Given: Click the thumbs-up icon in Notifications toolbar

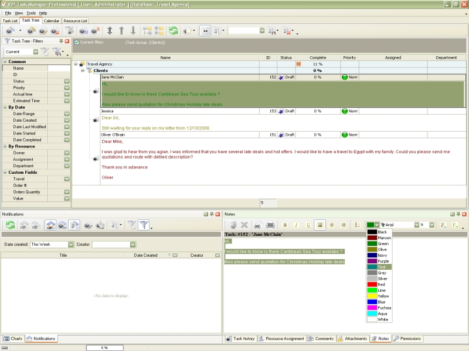Looking at the screenshot, I should 100,225.
